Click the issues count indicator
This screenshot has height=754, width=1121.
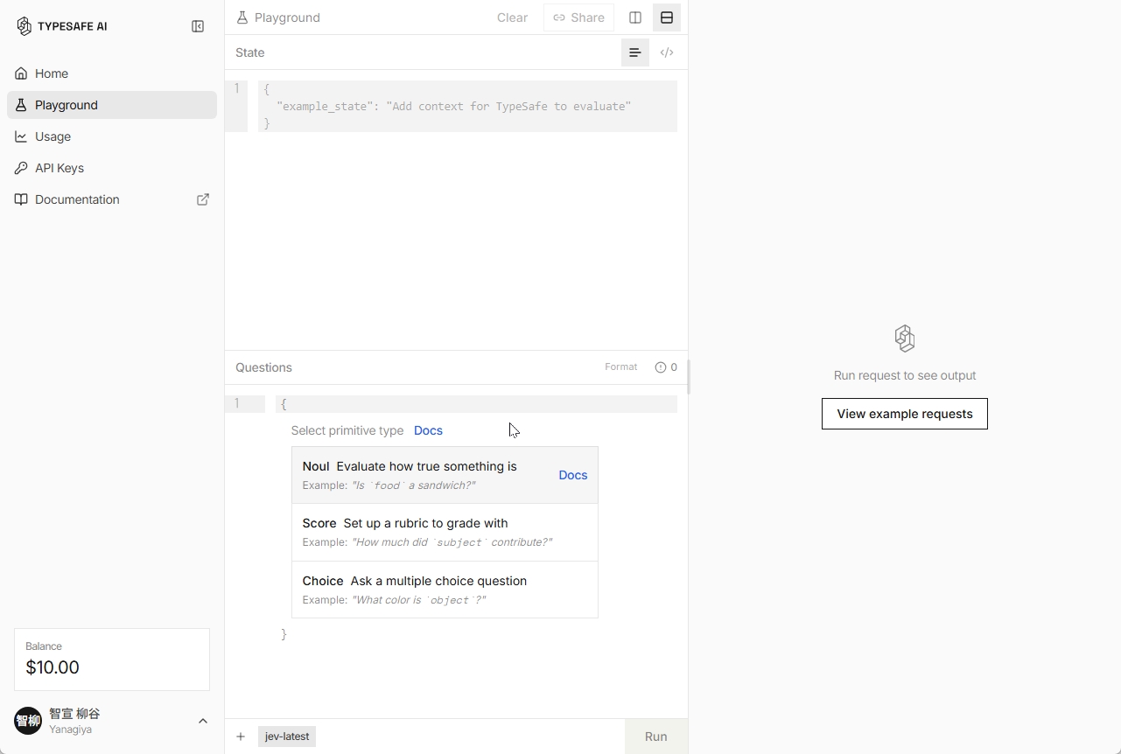click(x=666, y=367)
